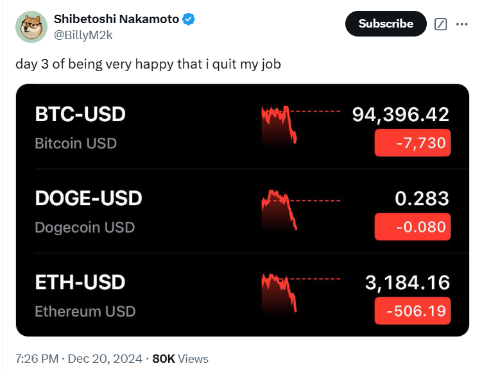Image resolution: width=482 pixels, height=373 pixels.
Task: Click the 80K Views count
Action: pyautogui.click(x=180, y=358)
